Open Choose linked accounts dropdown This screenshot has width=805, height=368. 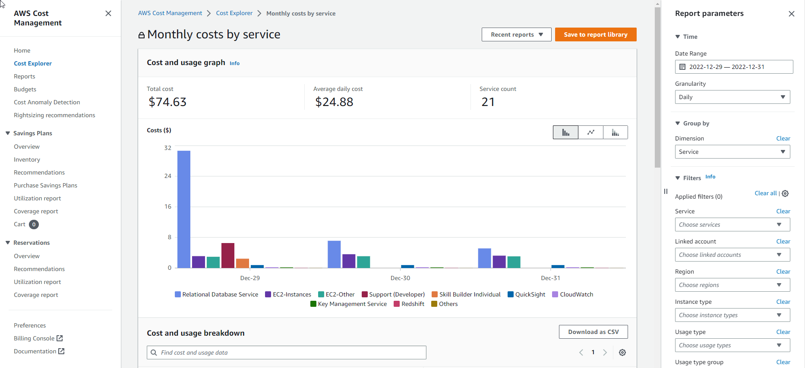[732, 255]
